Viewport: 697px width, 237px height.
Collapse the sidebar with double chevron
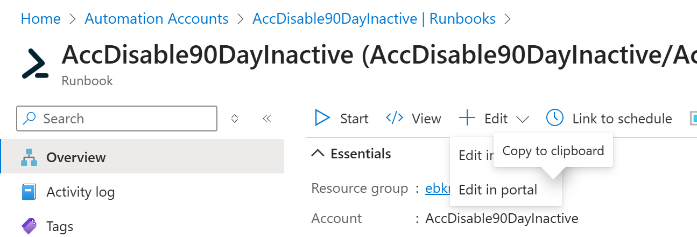tap(266, 119)
